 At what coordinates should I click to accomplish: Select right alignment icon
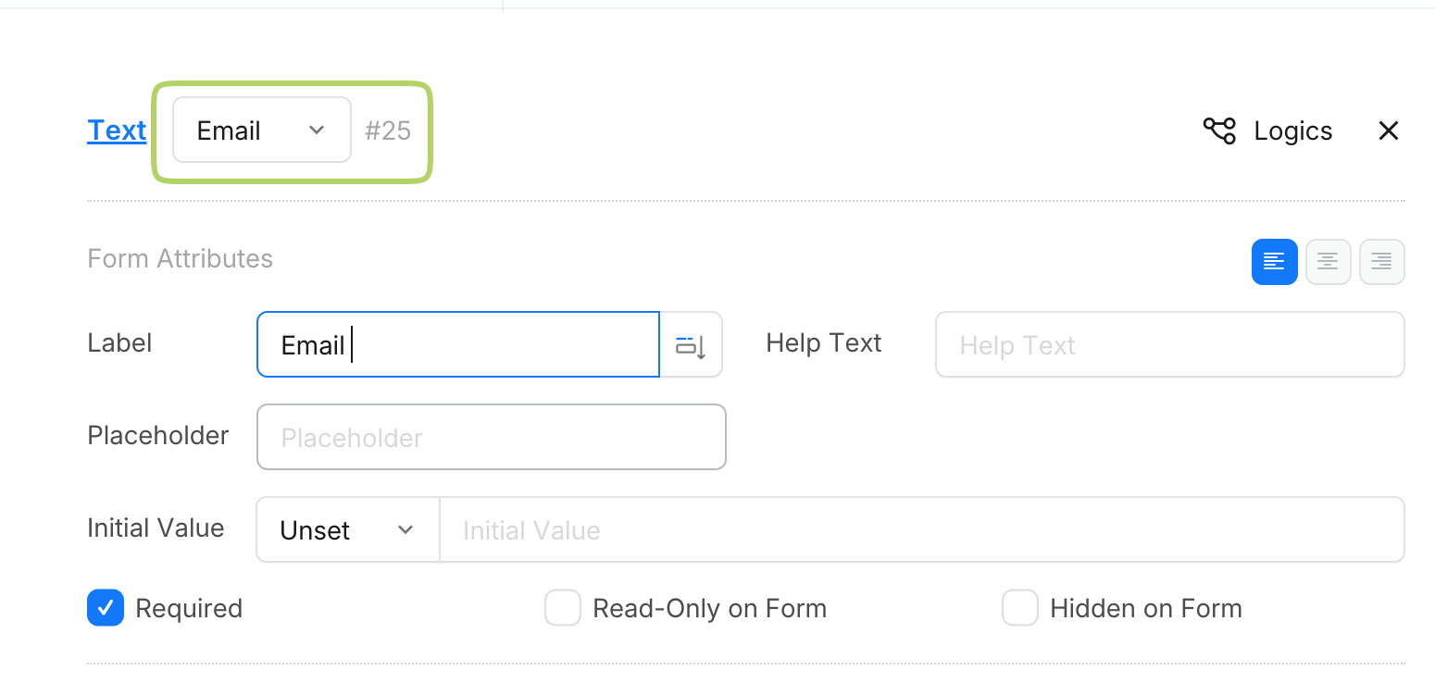[x=1381, y=262]
